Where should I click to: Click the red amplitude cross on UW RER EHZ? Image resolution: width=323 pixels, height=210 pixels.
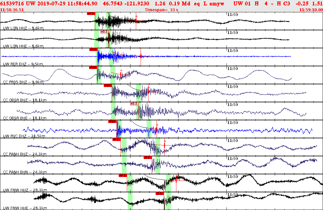click(x=141, y=55)
